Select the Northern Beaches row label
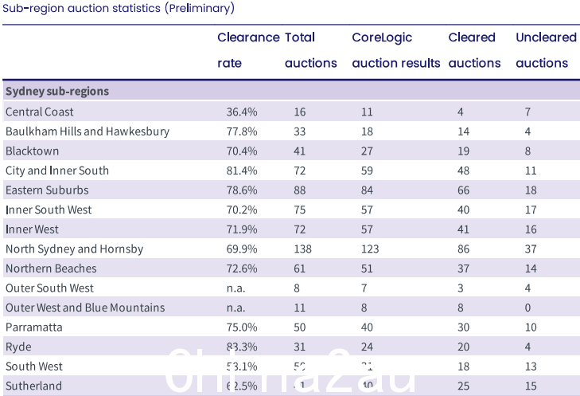580x396 pixels. point(51,269)
